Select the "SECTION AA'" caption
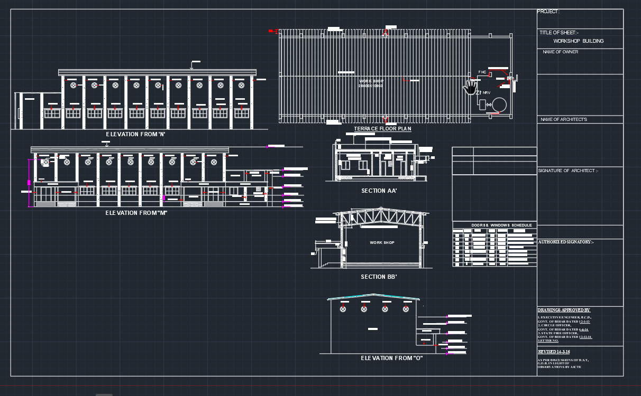The image size is (641, 396). coord(379,191)
